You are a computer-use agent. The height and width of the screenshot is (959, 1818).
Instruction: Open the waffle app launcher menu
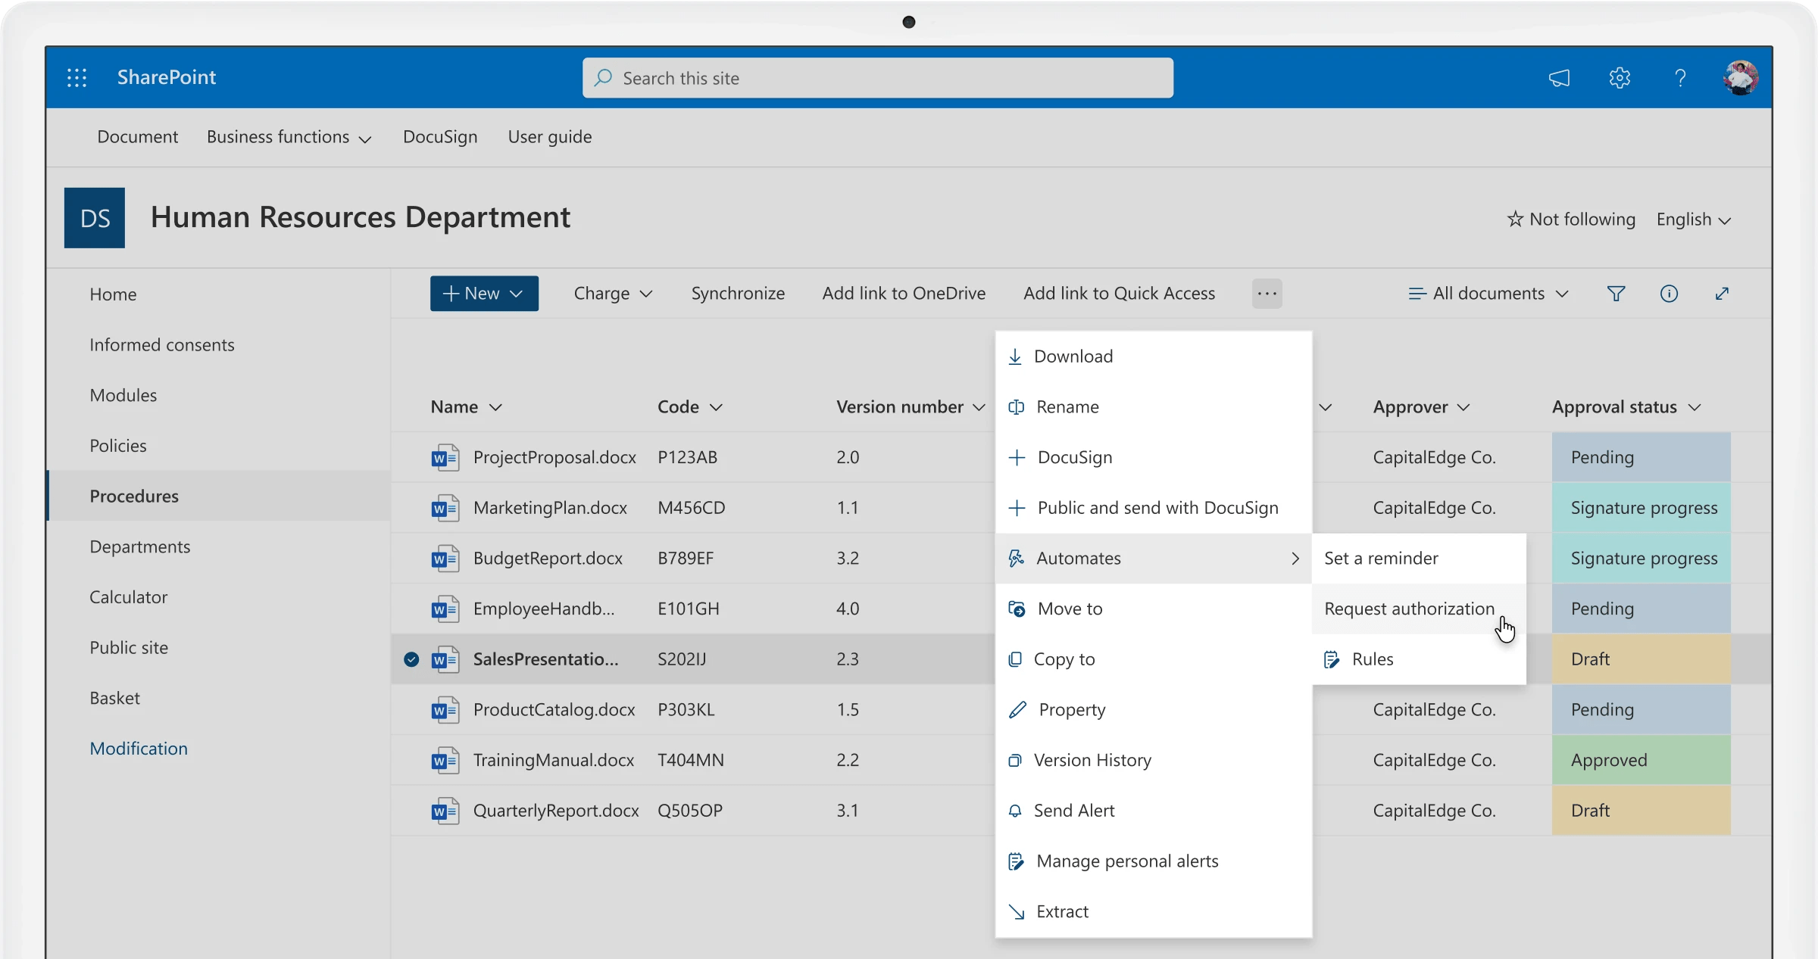(77, 77)
